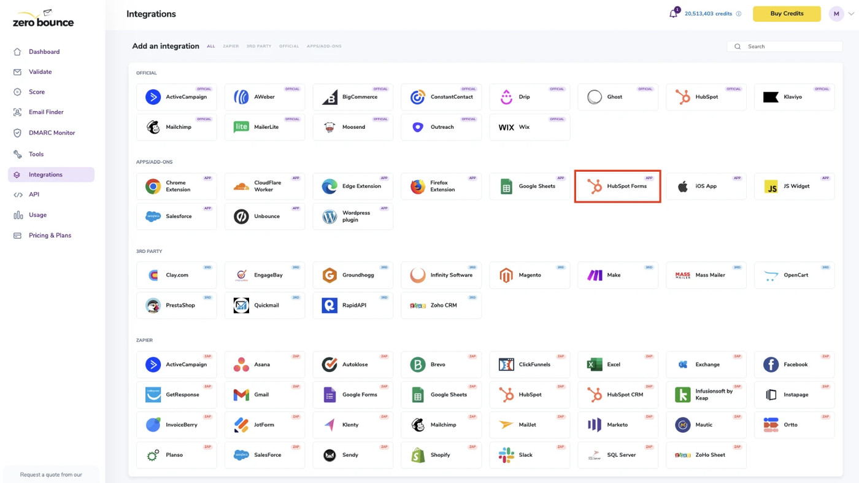Open the Wordpress plugin integration
The height and width of the screenshot is (483, 859).
click(x=353, y=216)
